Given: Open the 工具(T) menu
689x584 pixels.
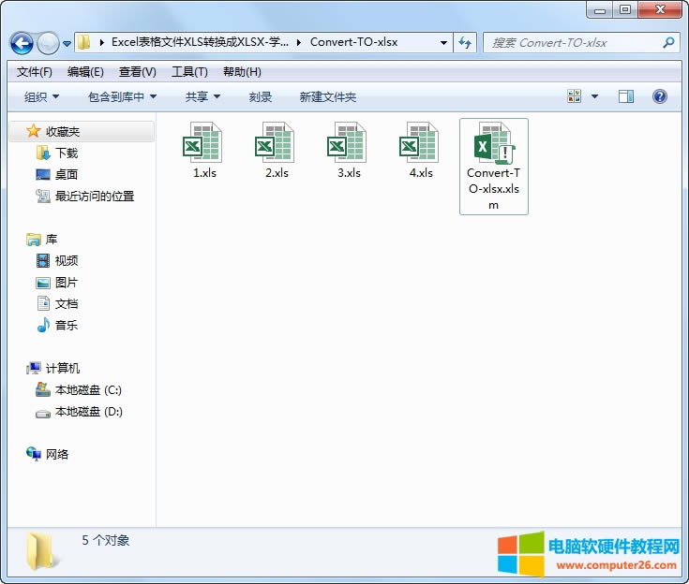Looking at the screenshot, I should (x=189, y=72).
